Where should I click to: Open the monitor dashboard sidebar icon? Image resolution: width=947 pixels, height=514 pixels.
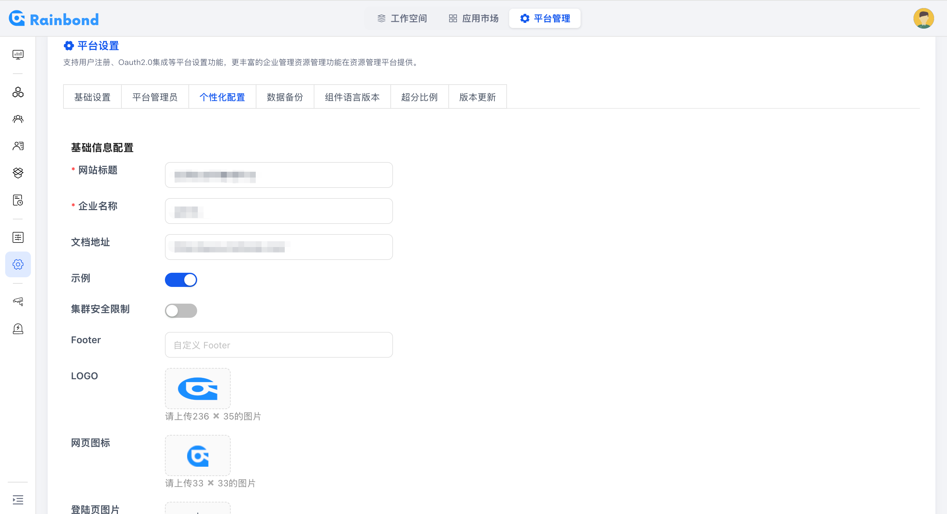point(18,55)
